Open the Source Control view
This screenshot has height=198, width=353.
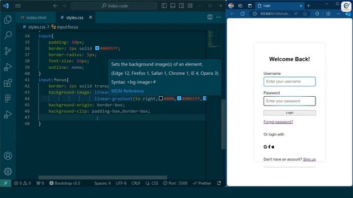tap(8, 51)
